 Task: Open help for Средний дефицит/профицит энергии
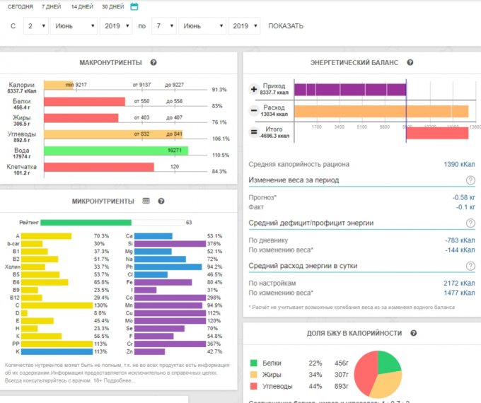(470, 223)
